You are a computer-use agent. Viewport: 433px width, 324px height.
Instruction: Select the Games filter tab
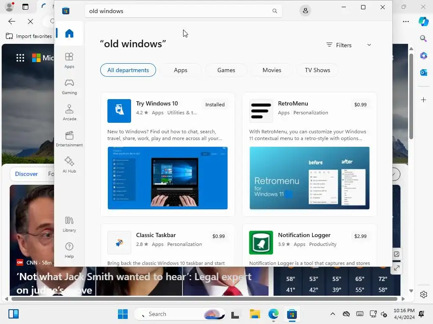tap(226, 70)
